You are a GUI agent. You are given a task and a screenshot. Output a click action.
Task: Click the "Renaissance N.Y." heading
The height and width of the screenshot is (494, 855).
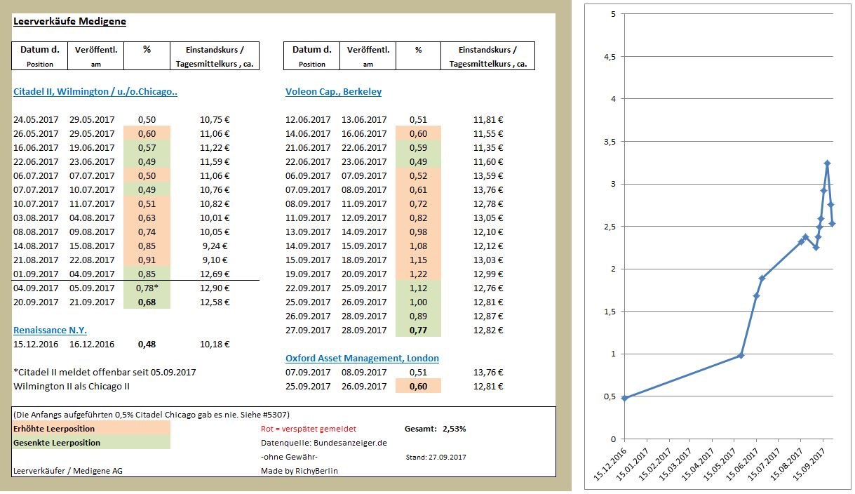[x=50, y=330]
